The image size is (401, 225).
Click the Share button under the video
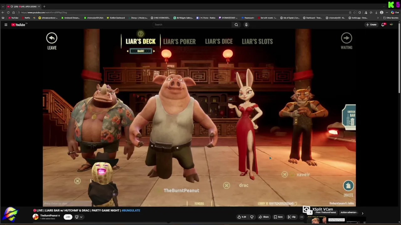[x=263, y=217]
